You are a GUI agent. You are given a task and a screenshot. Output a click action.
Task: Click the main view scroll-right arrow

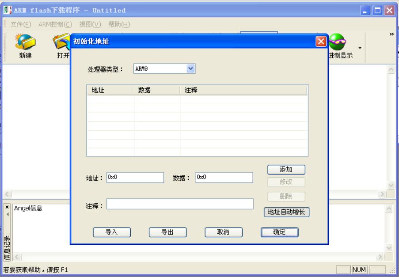pos(382,194)
